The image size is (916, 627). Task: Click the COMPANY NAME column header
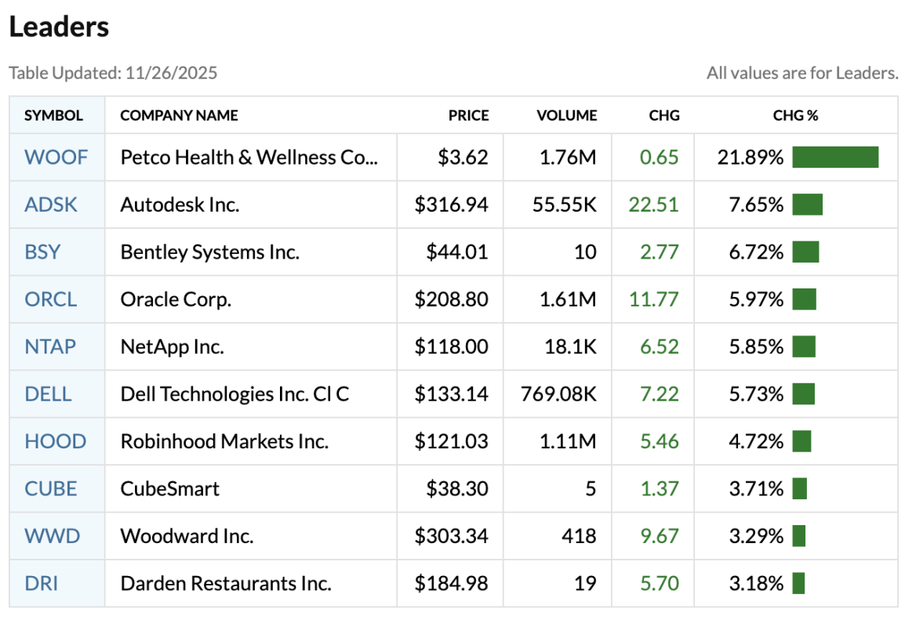click(x=179, y=116)
